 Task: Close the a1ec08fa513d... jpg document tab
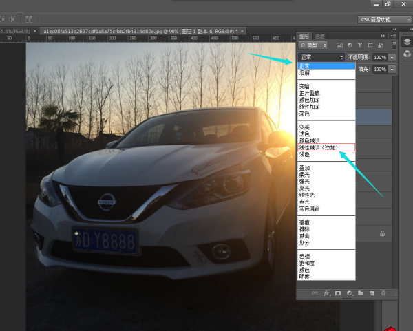point(242,31)
